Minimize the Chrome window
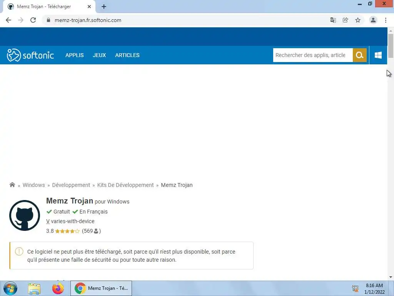 360,4
